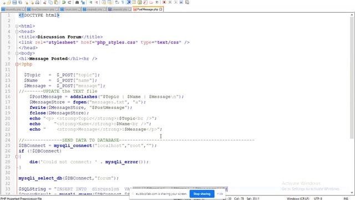Toggle the Document Map toolbar icon
Image resolution: width=355 pixels, height=200 pixels.
140,2
